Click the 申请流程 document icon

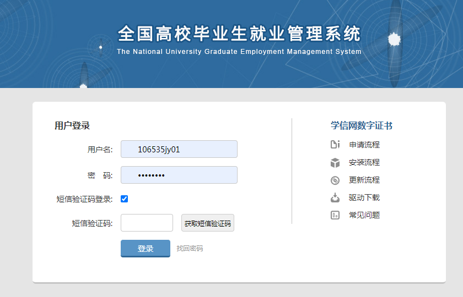(x=335, y=145)
